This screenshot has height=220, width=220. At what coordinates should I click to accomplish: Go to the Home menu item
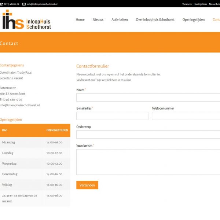(80, 20)
